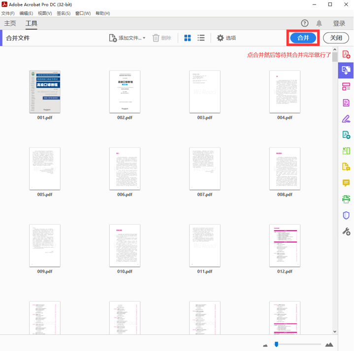Switch to thumbnail grid view
This screenshot has width=354, height=351.
point(188,38)
